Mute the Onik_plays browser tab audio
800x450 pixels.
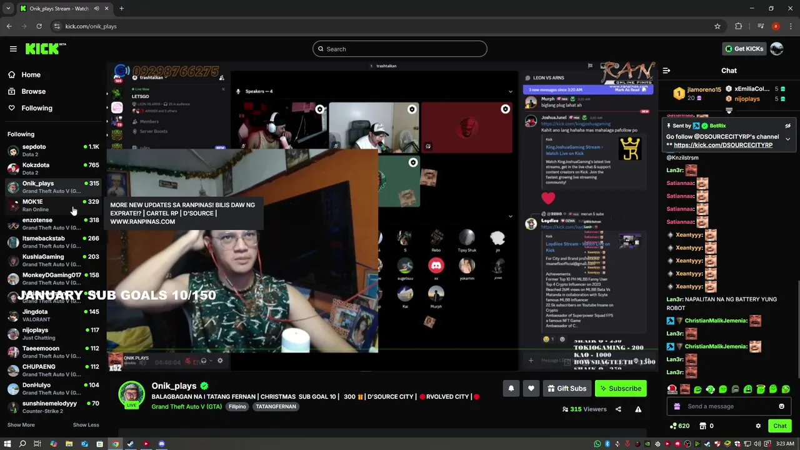[97, 9]
